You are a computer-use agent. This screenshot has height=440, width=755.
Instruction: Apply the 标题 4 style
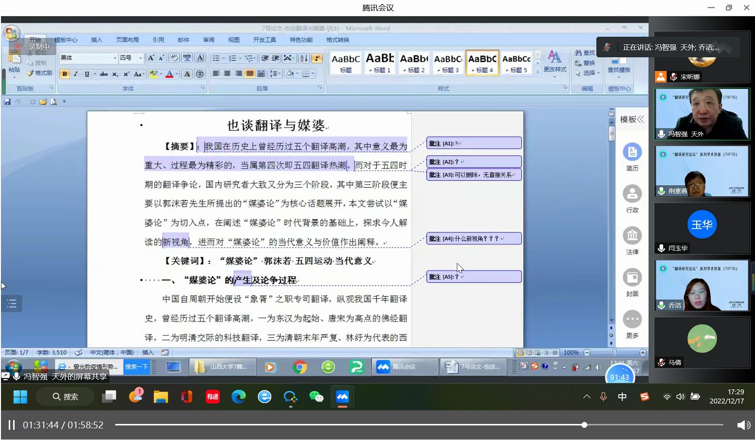click(482, 63)
